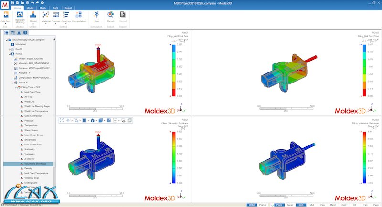382x207 pixels.
Task: Open the Computation settings icon
Action: pyautogui.click(x=79, y=15)
